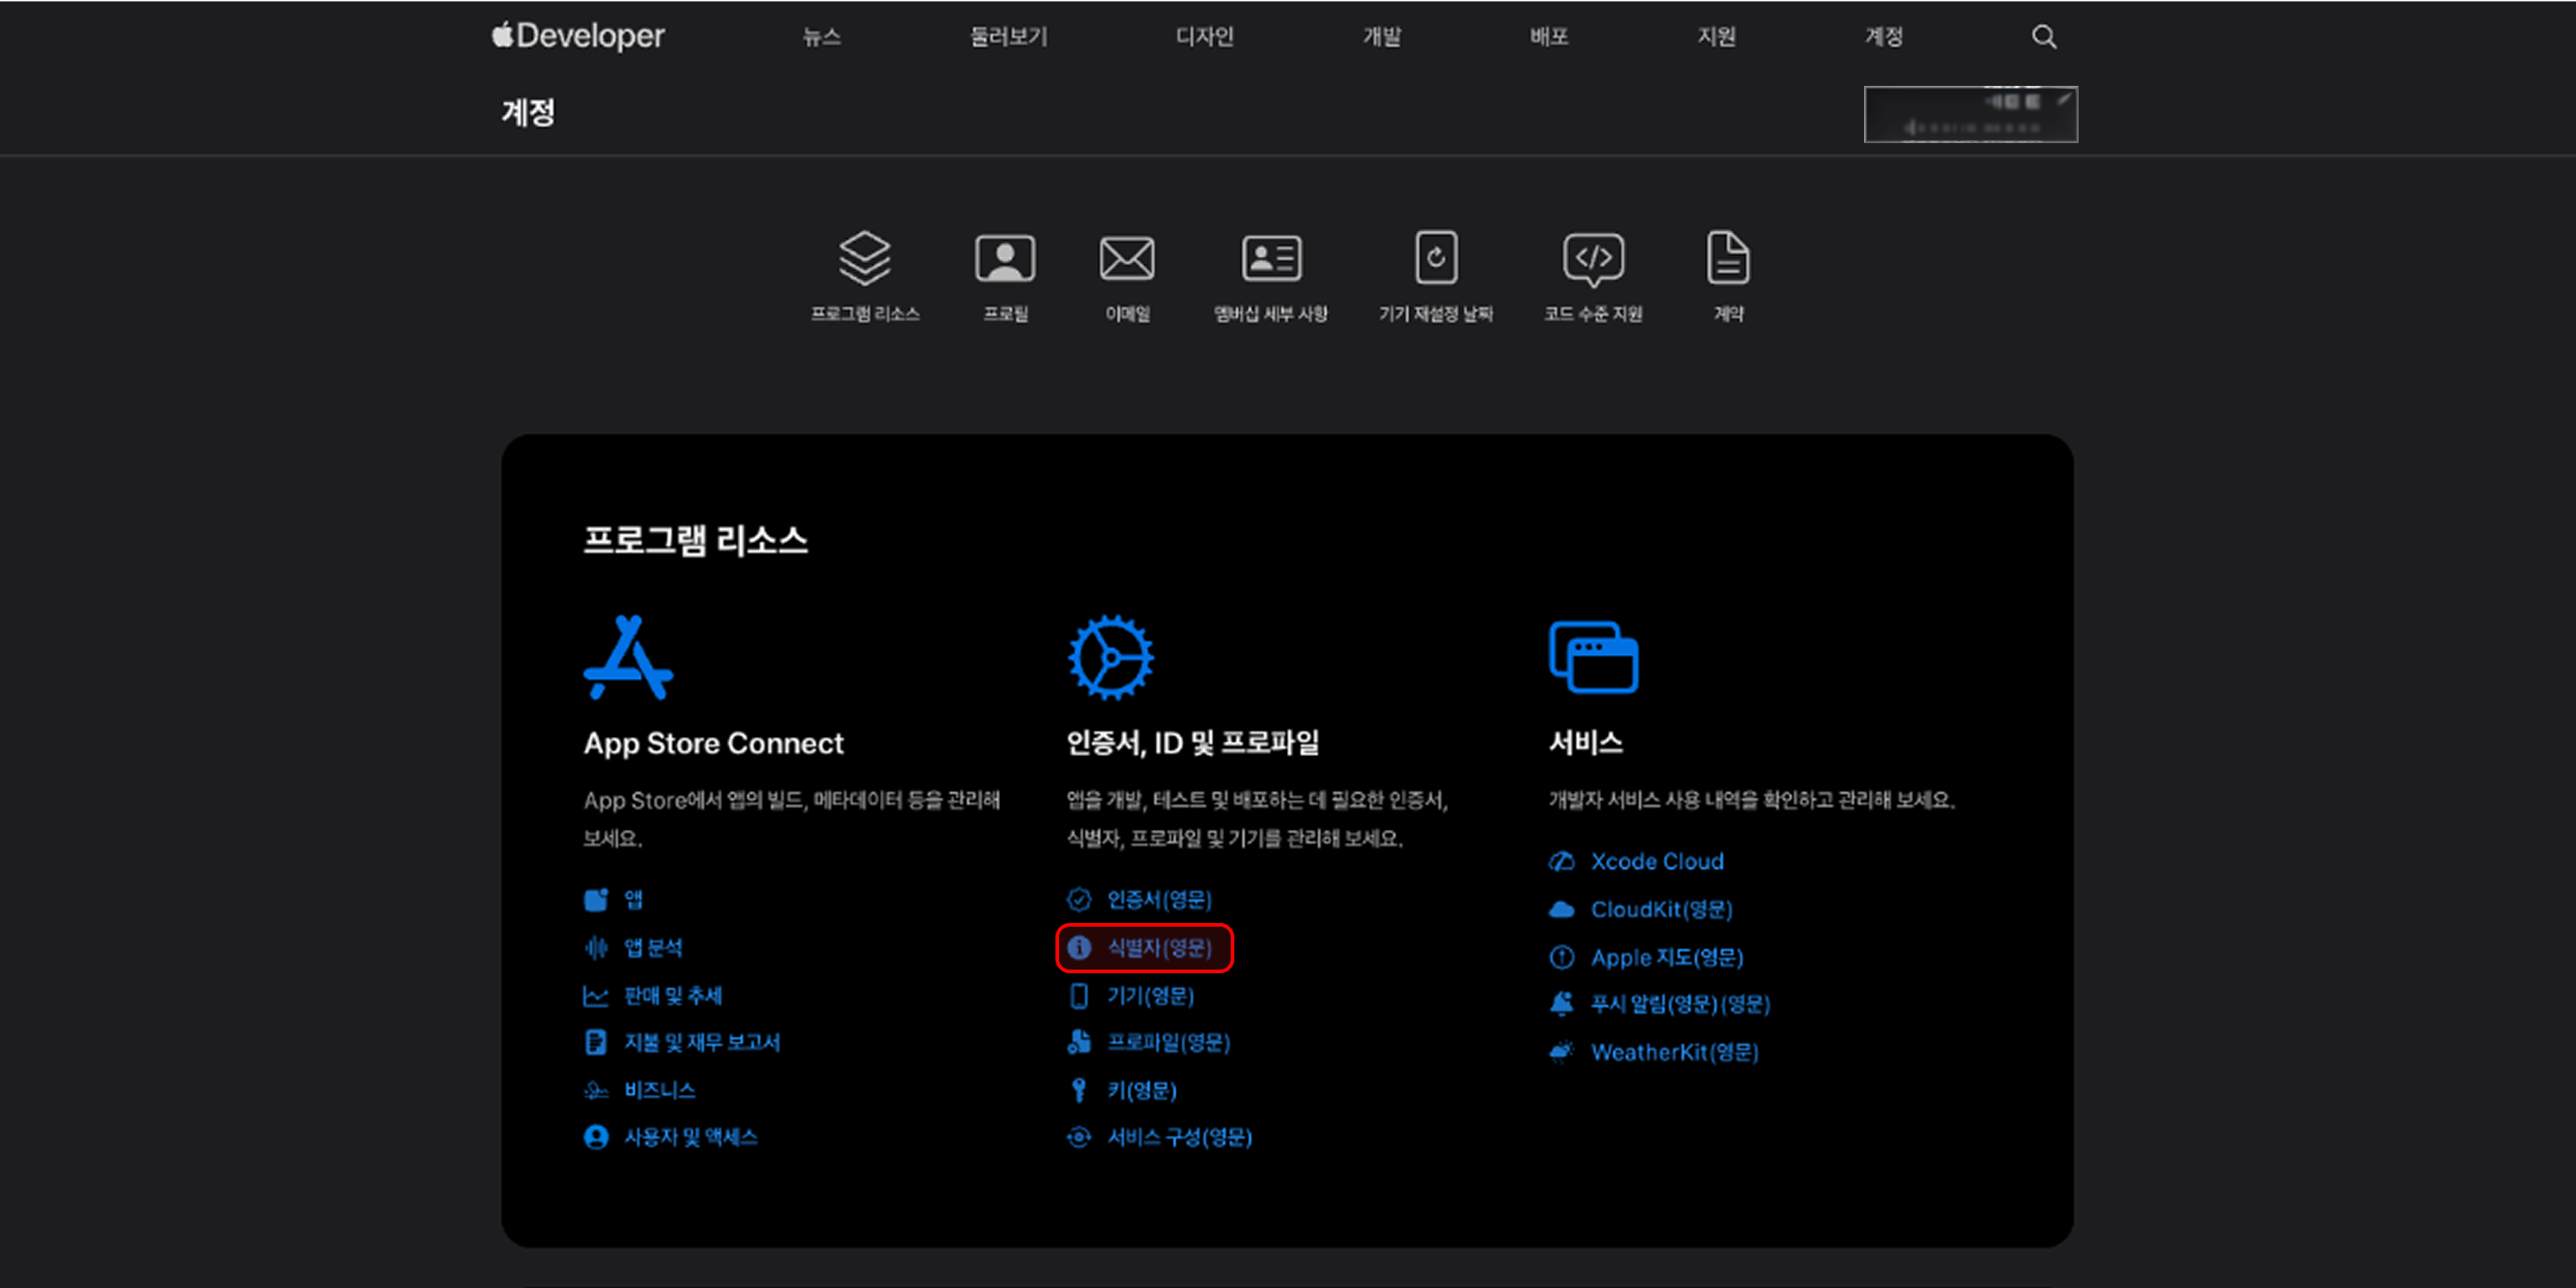Click the device icon beside 기기(영문)
The width and height of the screenshot is (2576, 1288).
pos(1079,996)
